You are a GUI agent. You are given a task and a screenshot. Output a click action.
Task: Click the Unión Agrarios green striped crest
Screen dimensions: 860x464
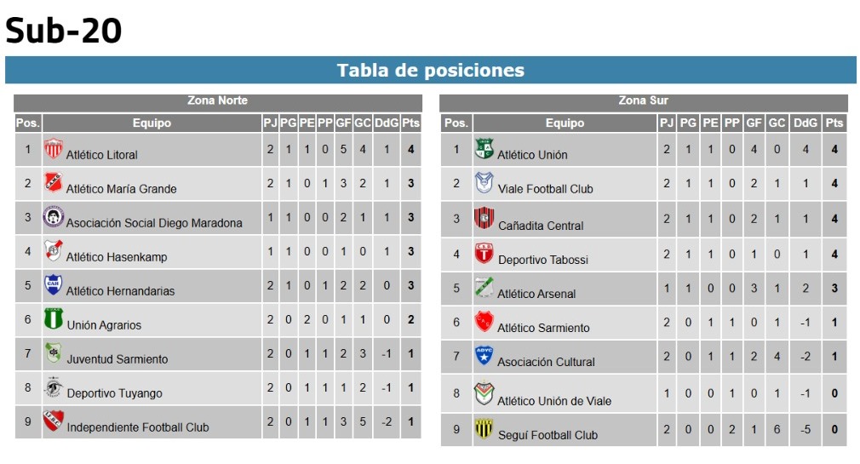point(53,318)
